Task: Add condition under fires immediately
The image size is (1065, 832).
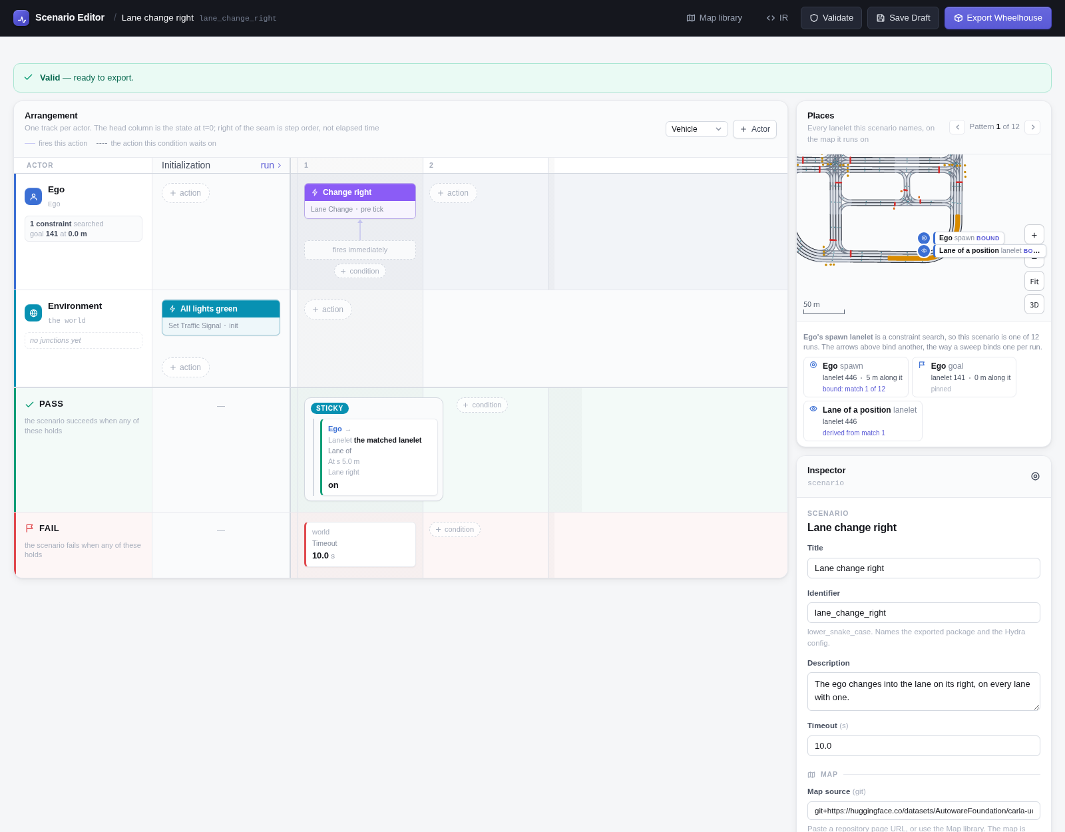Action: 360,271
